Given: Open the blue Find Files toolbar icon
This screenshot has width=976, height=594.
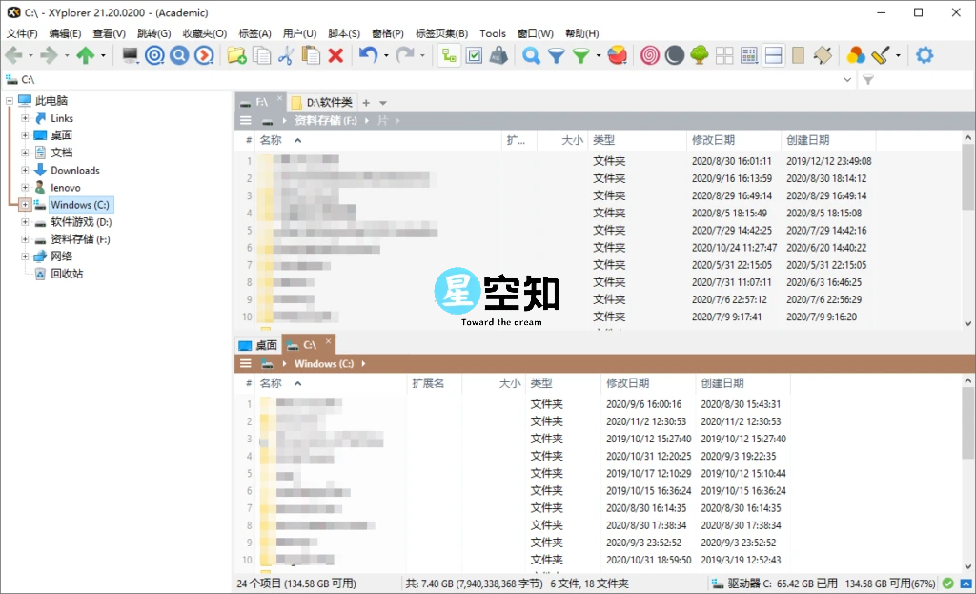Looking at the screenshot, I should (530, 55).
